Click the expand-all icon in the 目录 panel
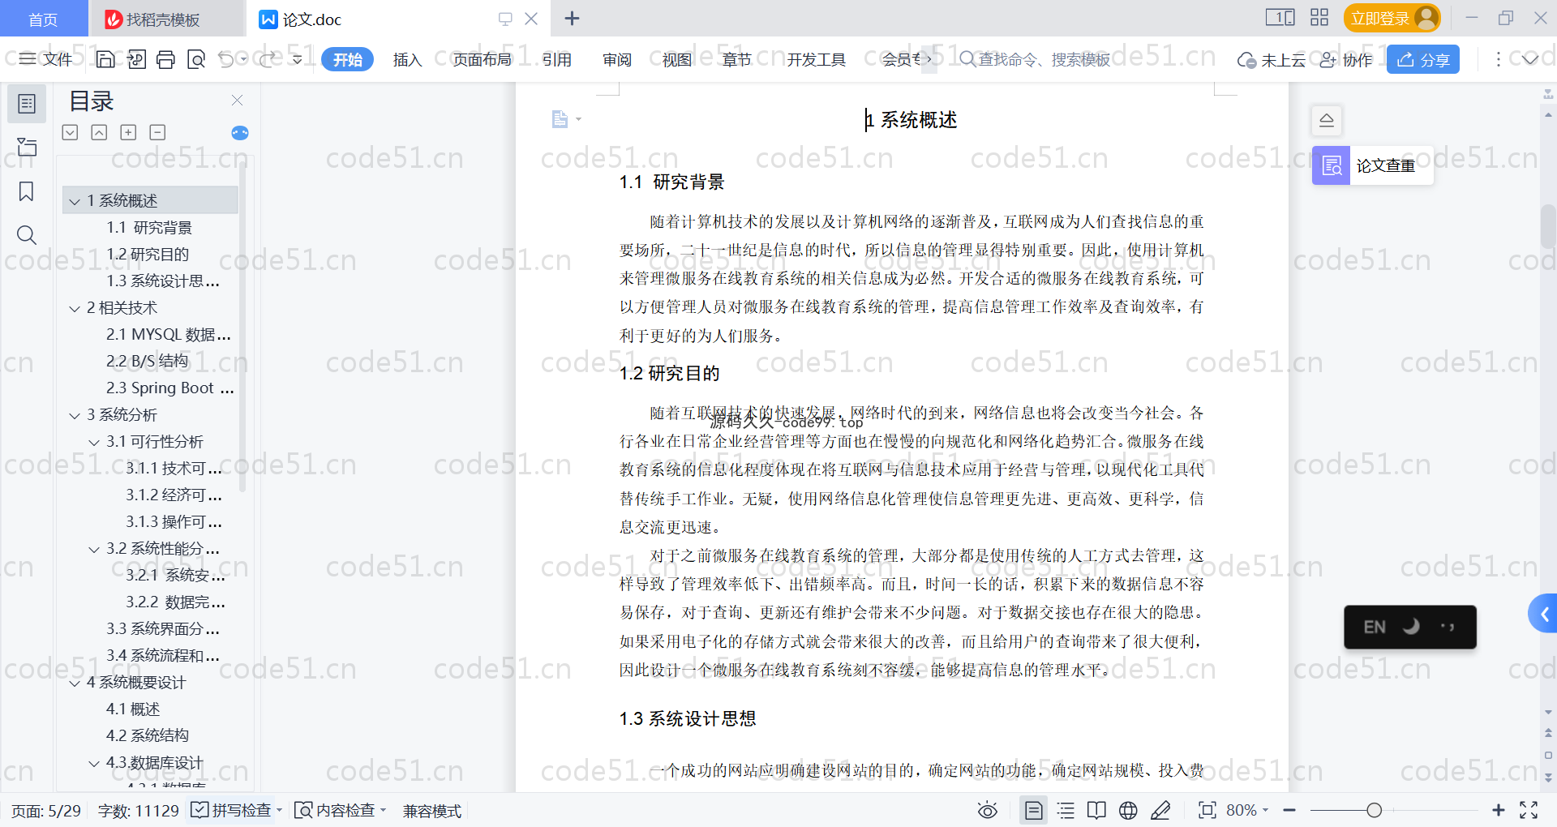This screenshot has width=1557, height=827. 71,132
